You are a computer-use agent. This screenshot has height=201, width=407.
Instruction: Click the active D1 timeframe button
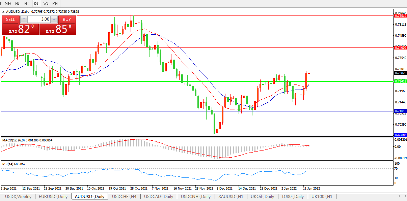click(x=36, y=3)
